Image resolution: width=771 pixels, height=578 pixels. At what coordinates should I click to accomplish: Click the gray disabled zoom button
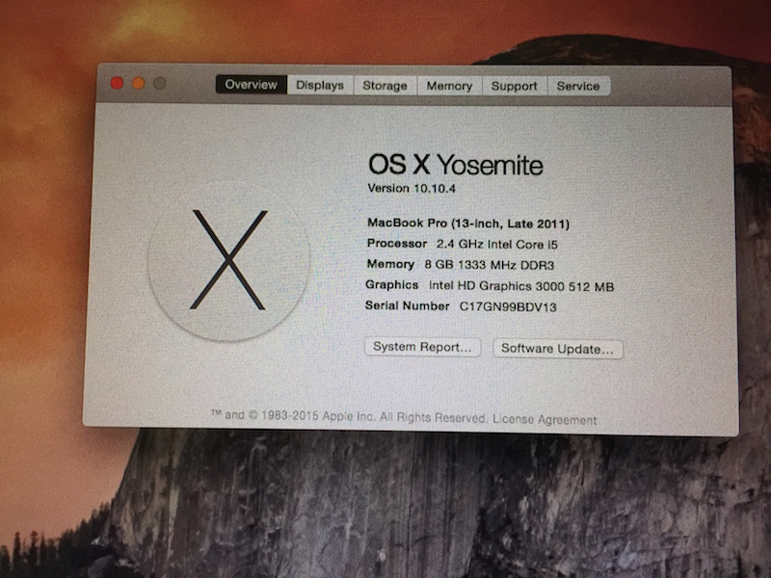coord(159,83)
